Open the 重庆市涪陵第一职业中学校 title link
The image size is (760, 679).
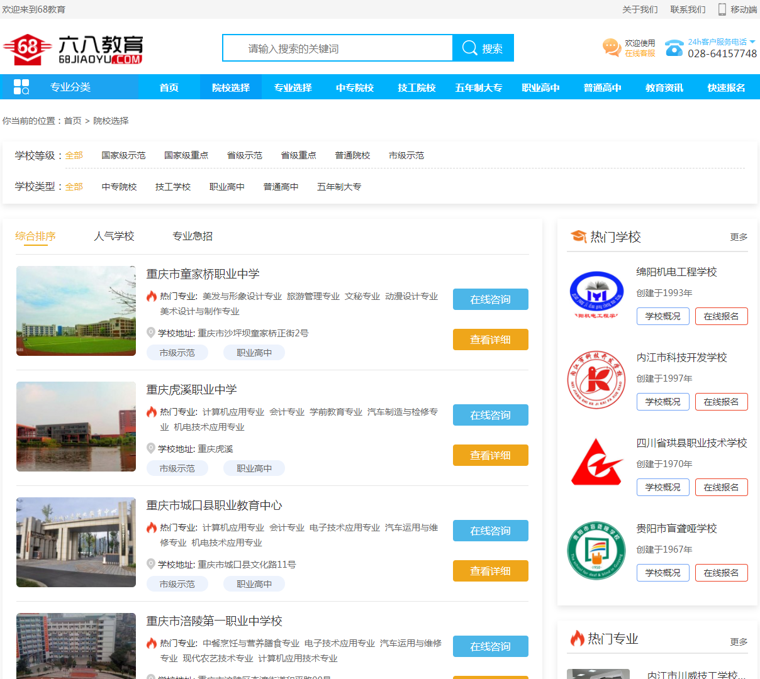[x=215, y=621]
